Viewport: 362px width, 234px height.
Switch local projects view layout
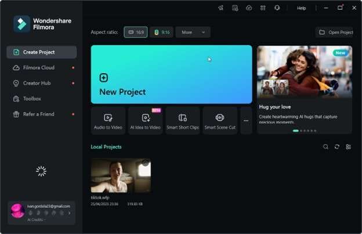[349, 147]
